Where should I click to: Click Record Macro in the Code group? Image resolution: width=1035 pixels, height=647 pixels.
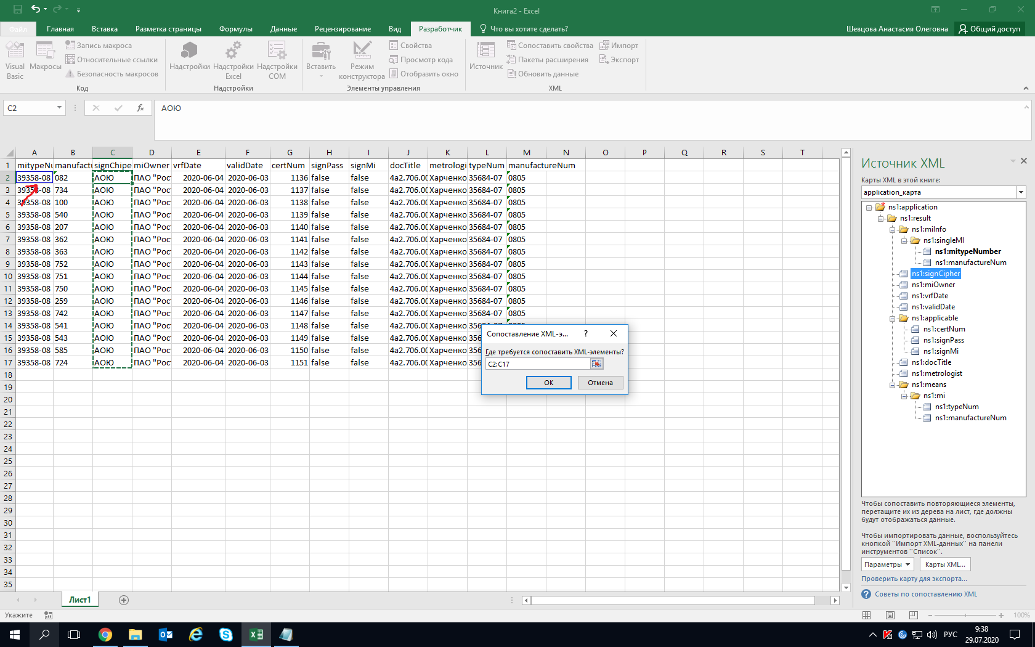[99, 46]
